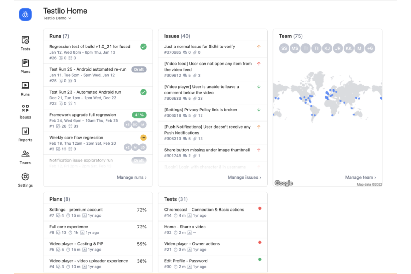Select the Runs icon in the sidebar

[x=25, y=88]
